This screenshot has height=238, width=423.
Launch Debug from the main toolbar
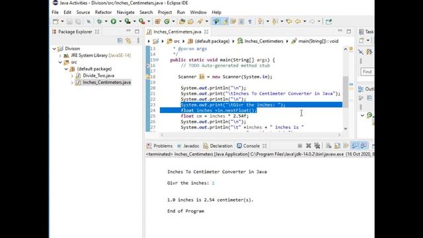click(100, 22)
